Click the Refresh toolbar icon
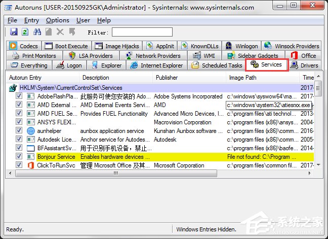The height and width of the screenshot is (239, 328). point(25,32)
